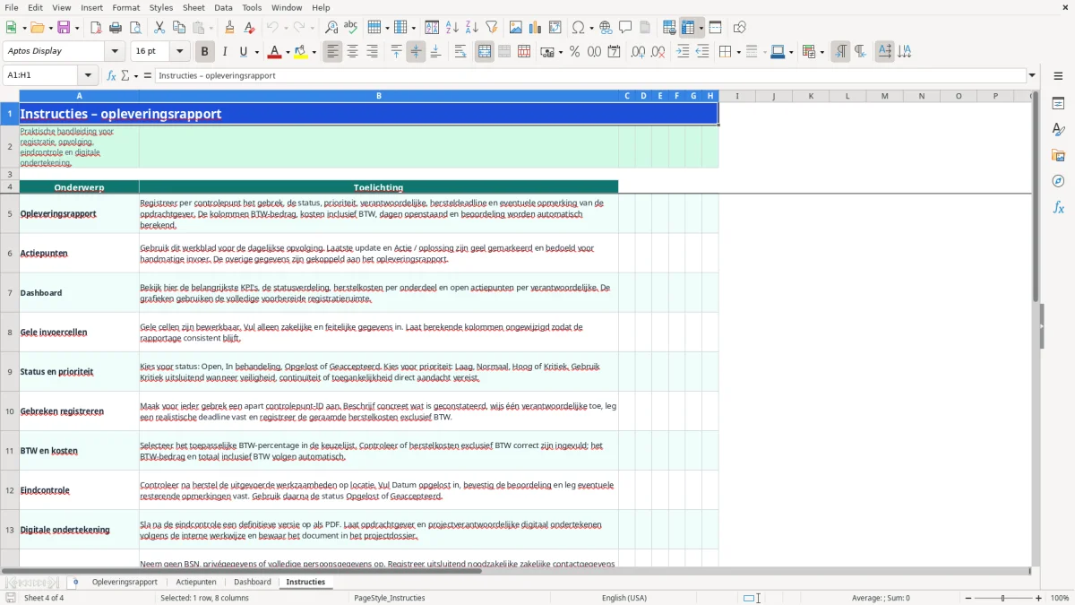Image resolution: width=1075 pixels, height=605 pixels.
Task: Select the Clone Formatting paintbrush
Action: (x=230, y=28)
